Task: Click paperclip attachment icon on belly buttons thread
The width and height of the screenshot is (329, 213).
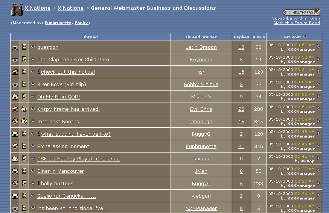Action: click(x=39, y=183)
